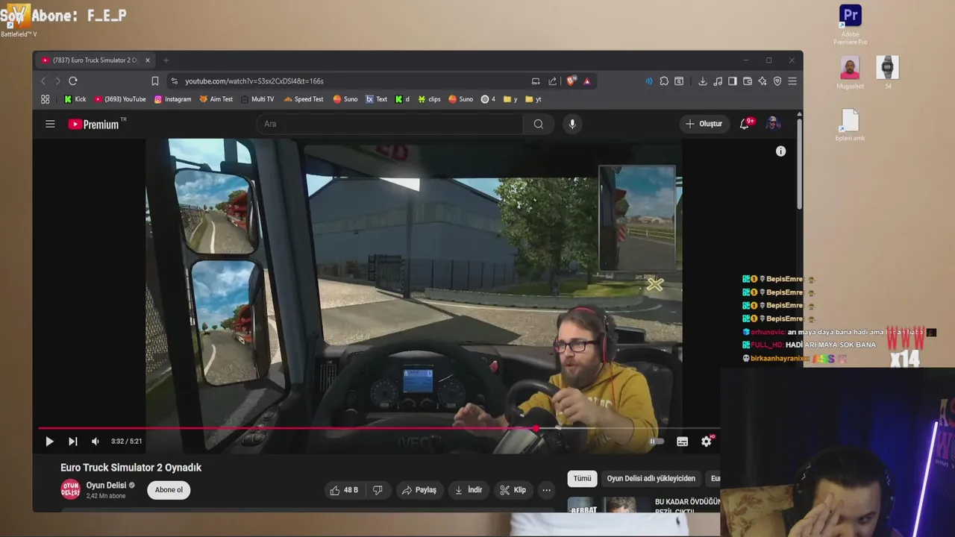The height and width of the screenshot is (537, 955).
Task: Select the Tümü filter chip
Action: [x=582, y=479]
